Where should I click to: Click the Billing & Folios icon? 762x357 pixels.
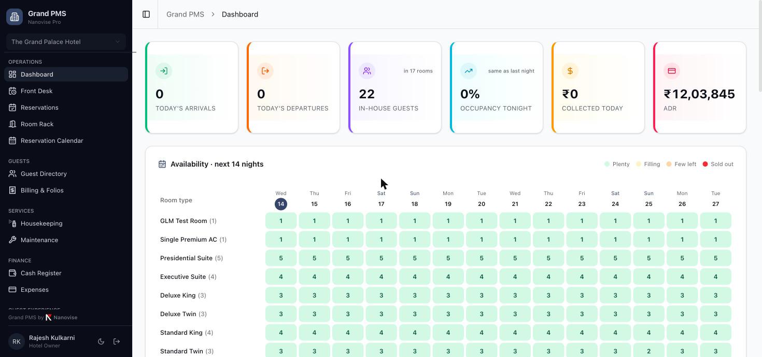point(12,190)
